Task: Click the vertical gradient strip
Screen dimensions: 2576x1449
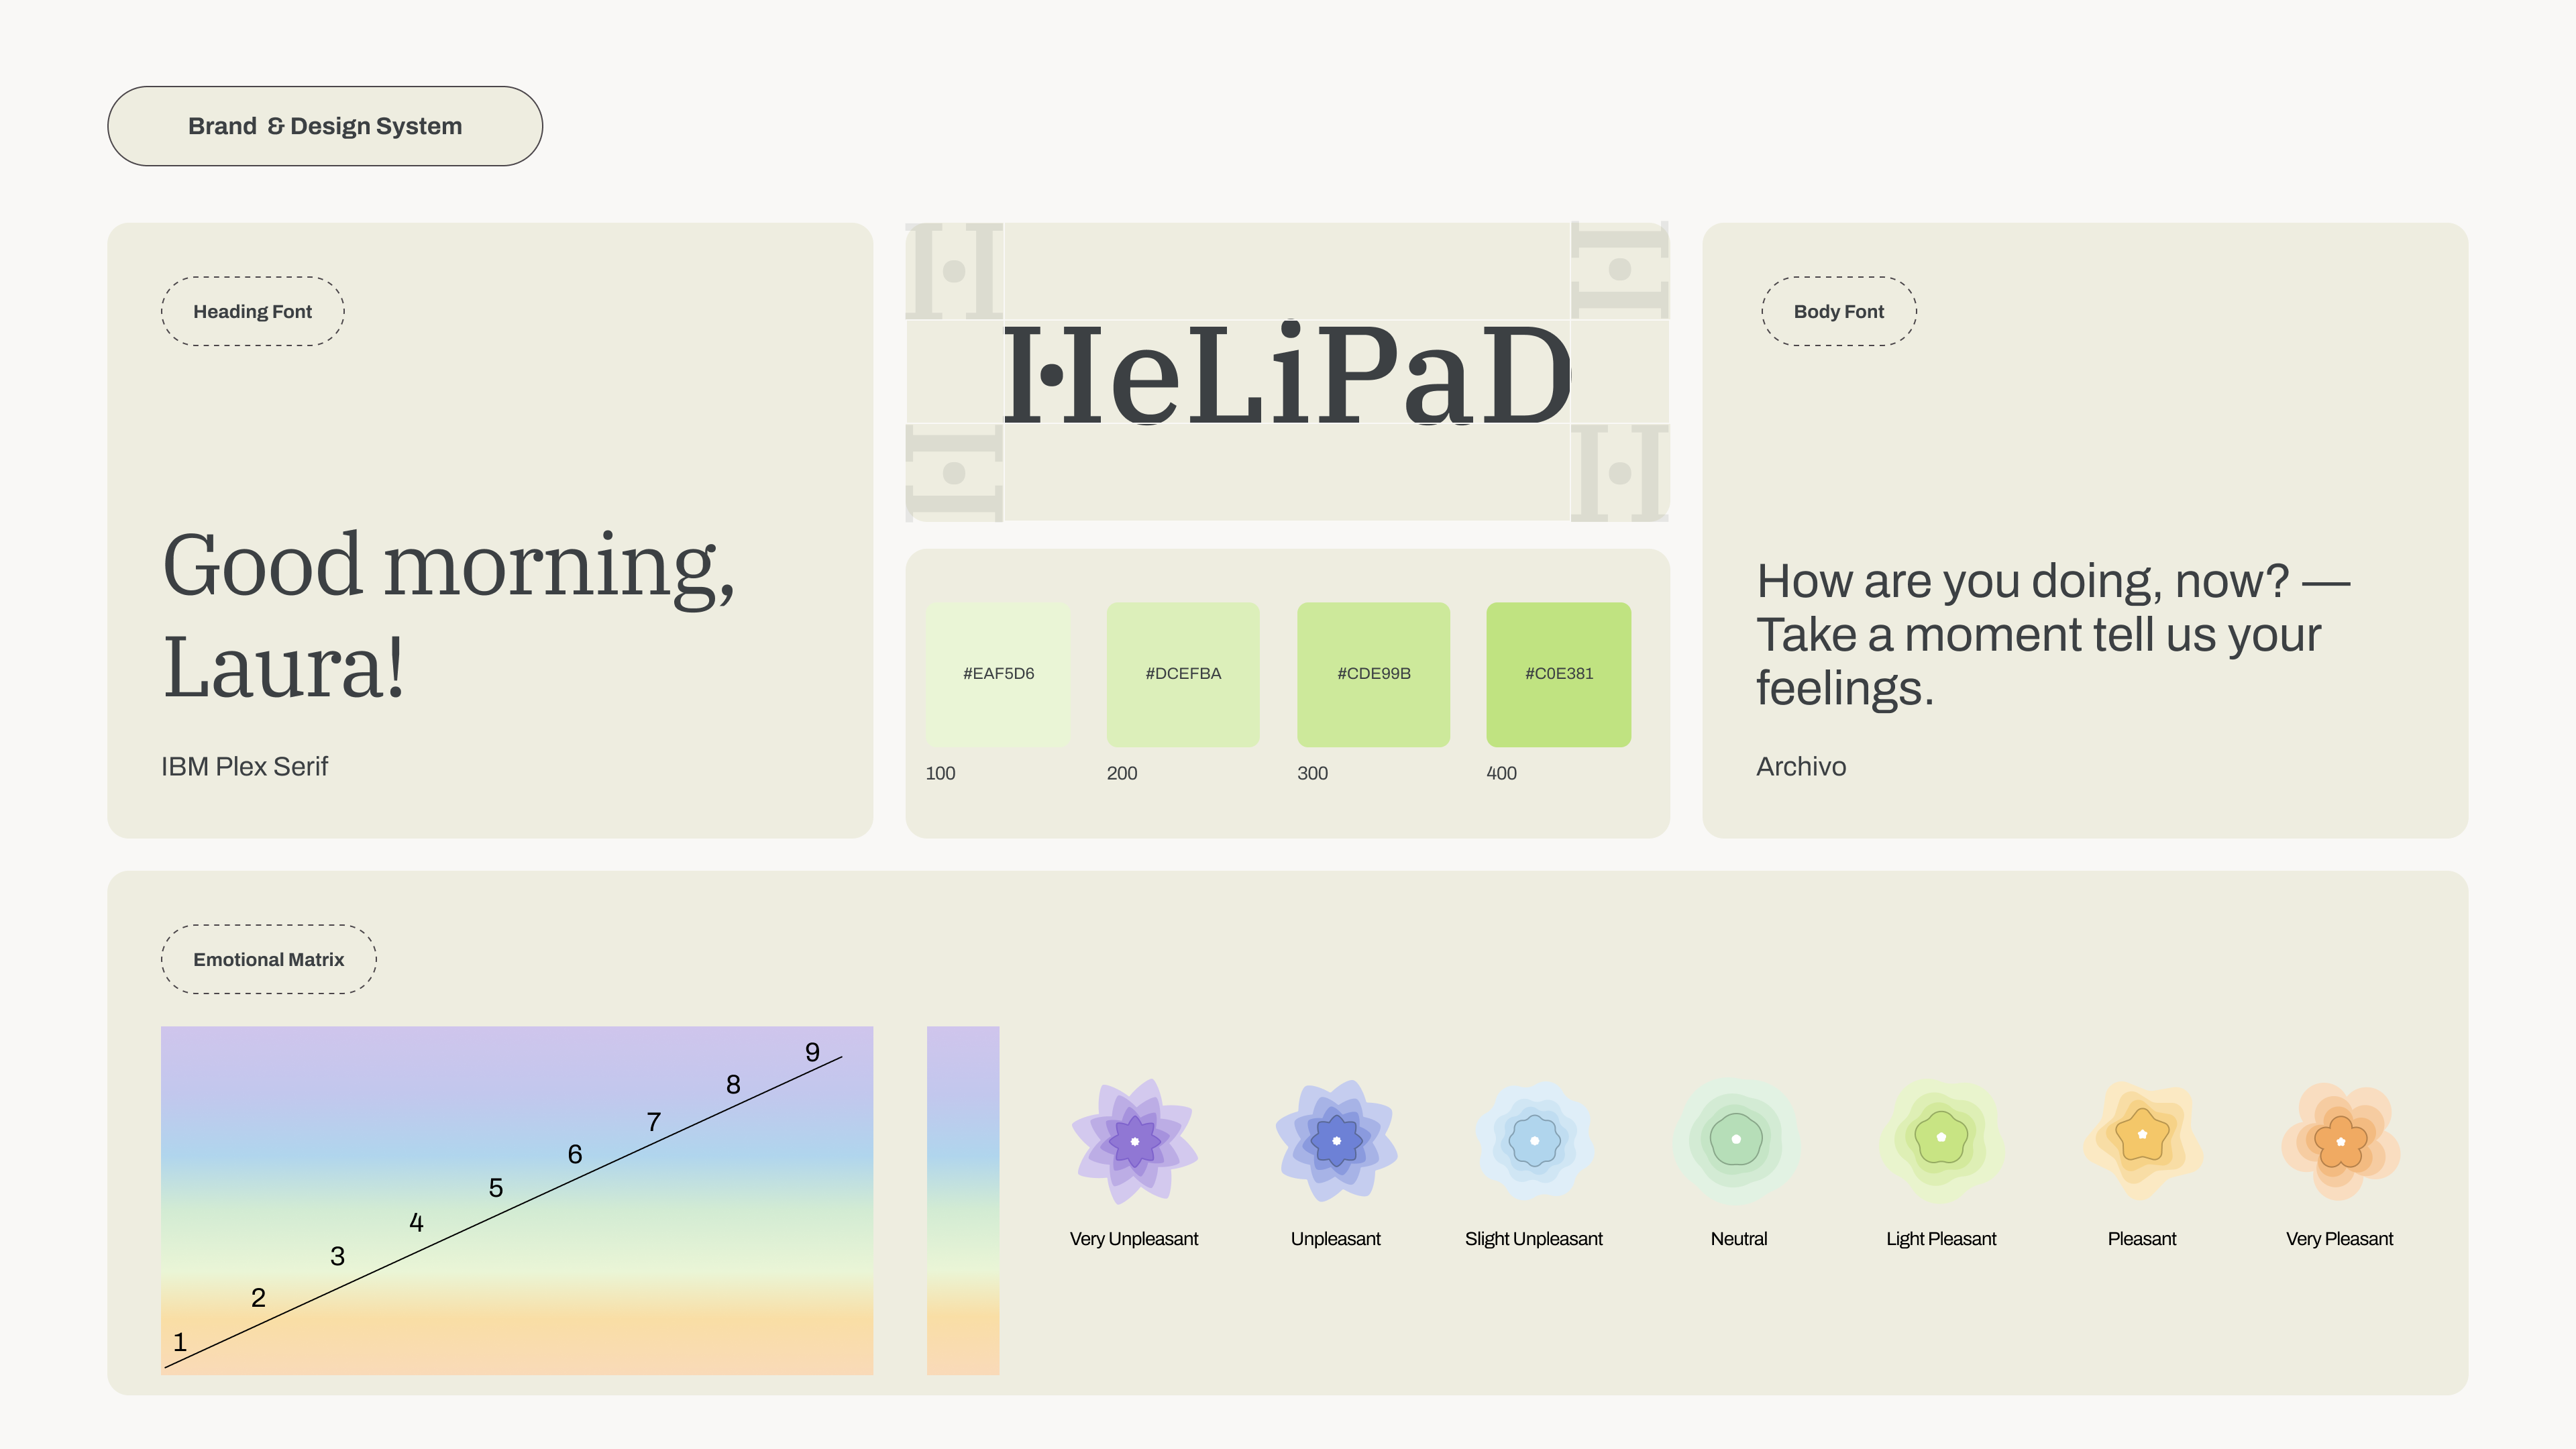Action: [x=962, y=1200]
